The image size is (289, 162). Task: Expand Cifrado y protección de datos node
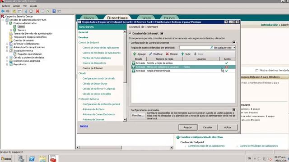pos(7,58)
